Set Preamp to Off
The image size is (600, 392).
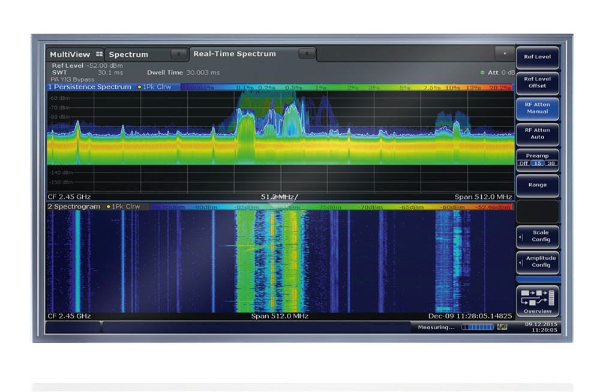click(x=523, y=164)
